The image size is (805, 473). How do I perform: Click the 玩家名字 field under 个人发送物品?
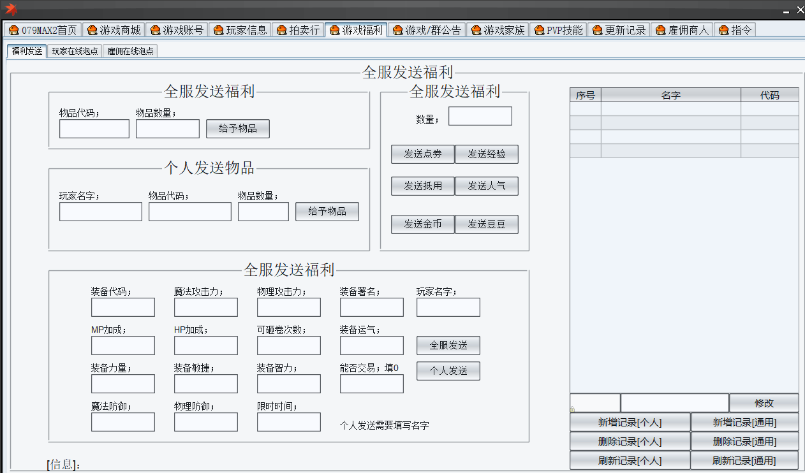100,212
